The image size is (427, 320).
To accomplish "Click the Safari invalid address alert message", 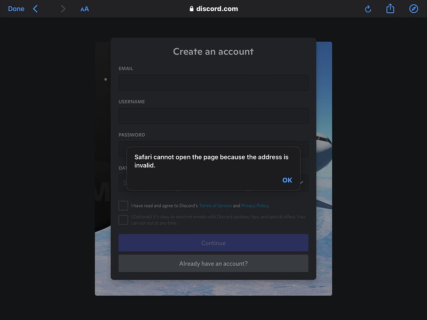I will [211, 161].
